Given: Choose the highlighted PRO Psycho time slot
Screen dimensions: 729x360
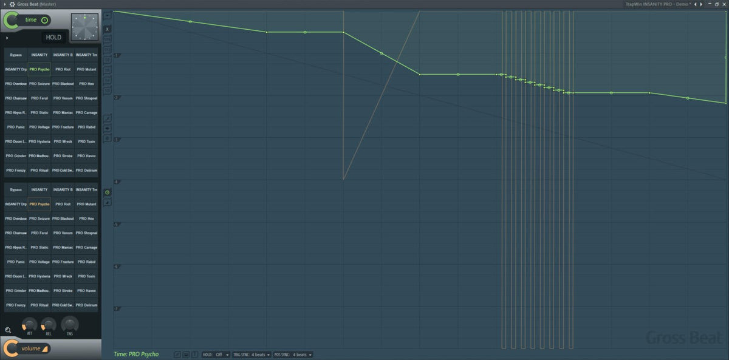Looking at the screenshot, I should point(39,69).
